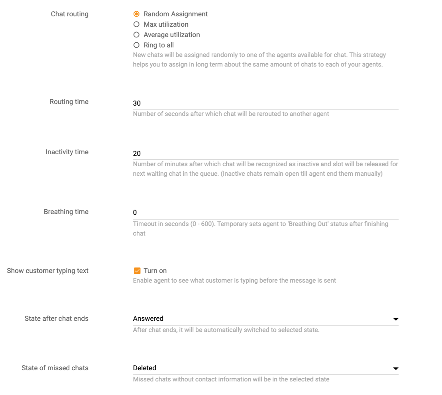Click the Show customer typing text label
442x395 pixels.
click(48, 271)
